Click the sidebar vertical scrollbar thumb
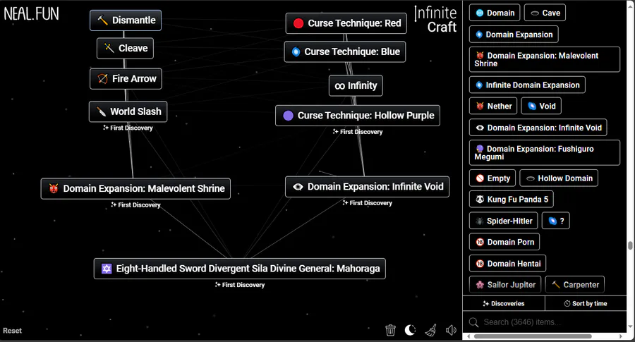635x342 pixels. coord(630,246)
